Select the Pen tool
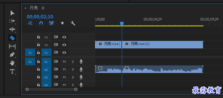 pyautogui.click(x=12, y=55)
